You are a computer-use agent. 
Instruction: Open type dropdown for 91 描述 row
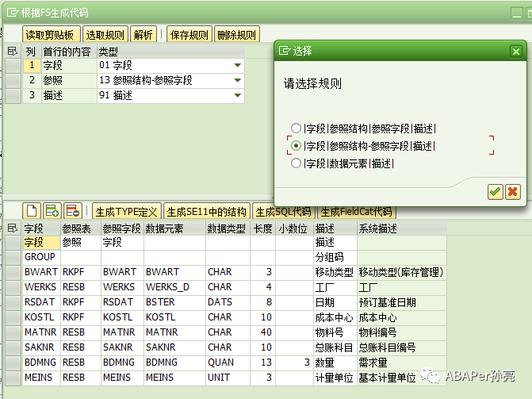click(238, 95)
